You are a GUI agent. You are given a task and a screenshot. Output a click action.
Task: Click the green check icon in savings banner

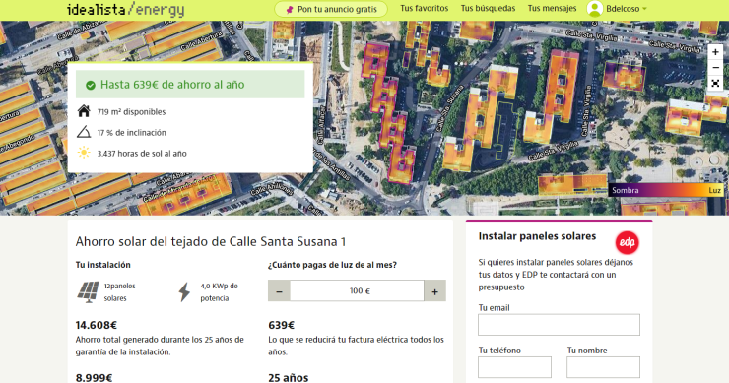click(91, 85)
